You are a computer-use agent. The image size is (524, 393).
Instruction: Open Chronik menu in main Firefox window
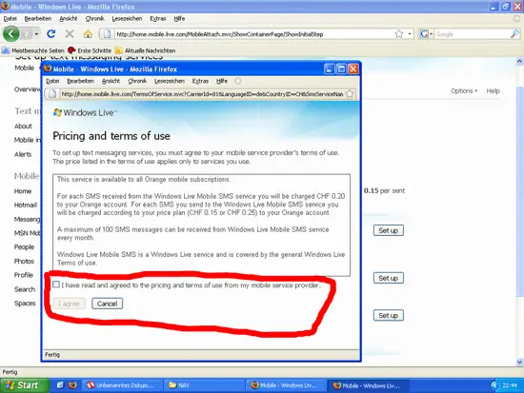94,19
